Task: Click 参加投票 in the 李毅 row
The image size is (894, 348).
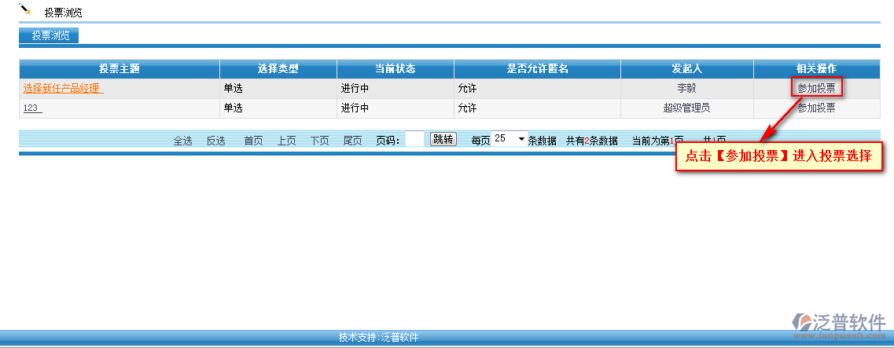Action: pyautogui.click(x=816, y=89)
